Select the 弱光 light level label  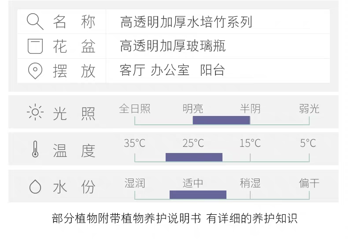tap(309, 109)
